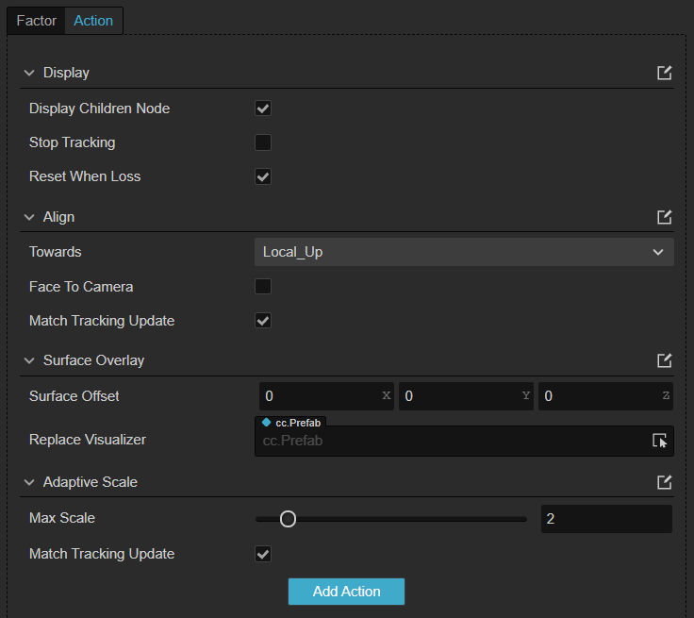Viewport: 694px width, 618px height.
Task: Select the Action tab
Action: [x=93, y=21]
